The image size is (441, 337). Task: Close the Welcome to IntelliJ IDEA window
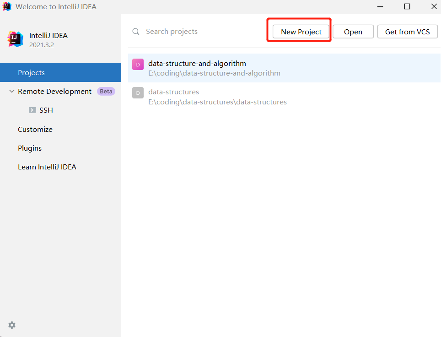tap(434, 6)
